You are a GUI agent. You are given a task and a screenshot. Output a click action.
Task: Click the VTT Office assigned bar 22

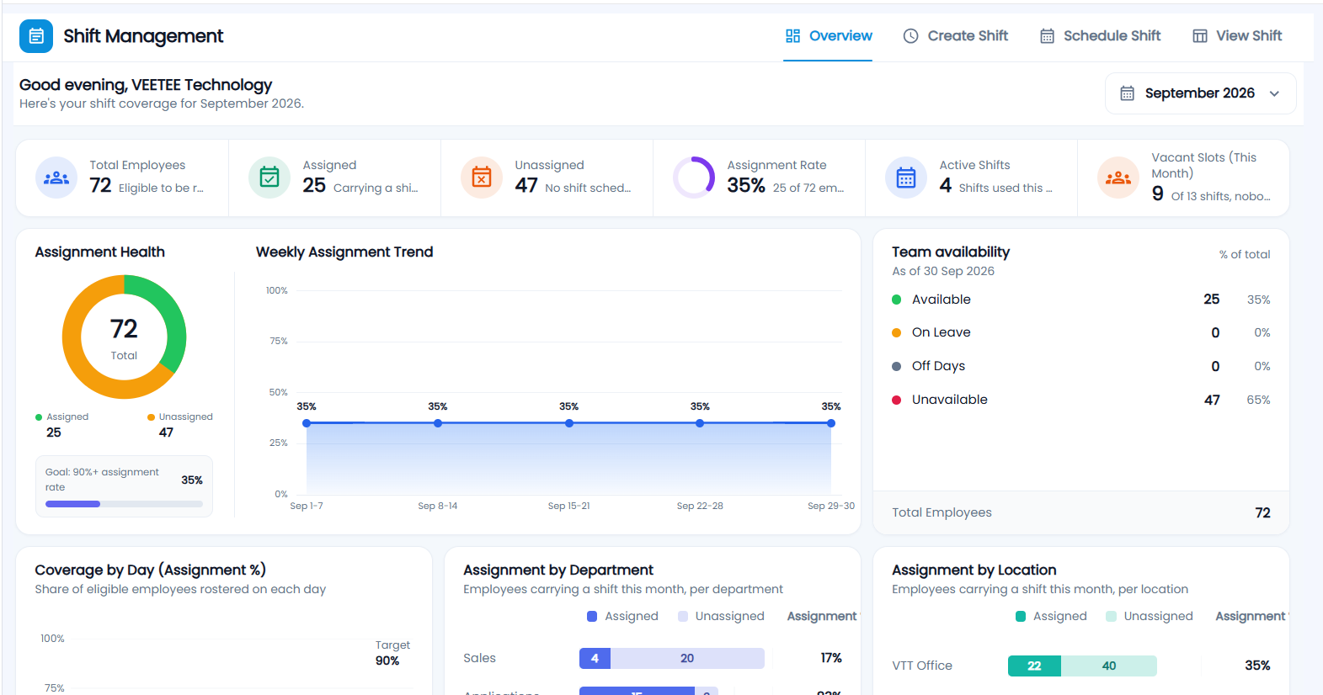(x=1034, y=666)
